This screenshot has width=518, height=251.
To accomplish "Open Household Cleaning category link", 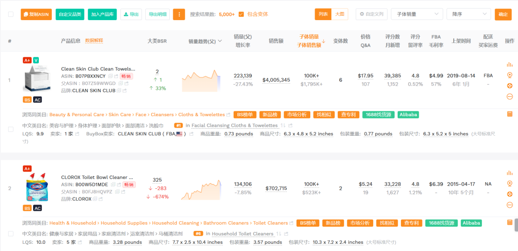I will pos(176,223).
